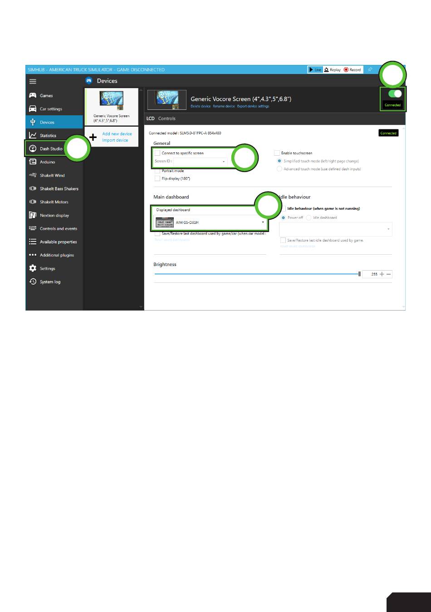Open the Displayed dashboard dropdown
The image size is (431, 612).
210,222
